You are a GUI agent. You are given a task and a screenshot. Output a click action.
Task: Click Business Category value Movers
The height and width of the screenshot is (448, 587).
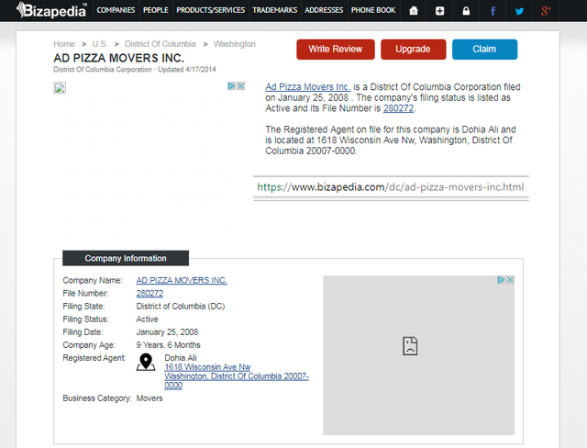(150, 398)
